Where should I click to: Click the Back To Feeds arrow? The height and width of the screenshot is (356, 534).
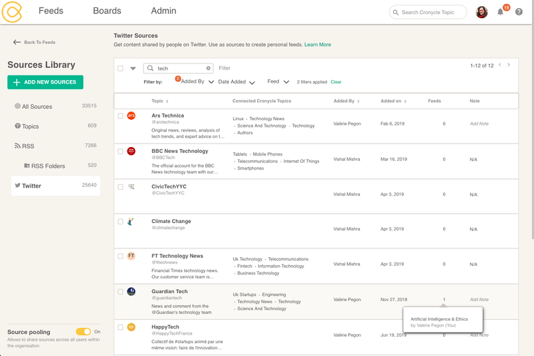tap(17, 42)
